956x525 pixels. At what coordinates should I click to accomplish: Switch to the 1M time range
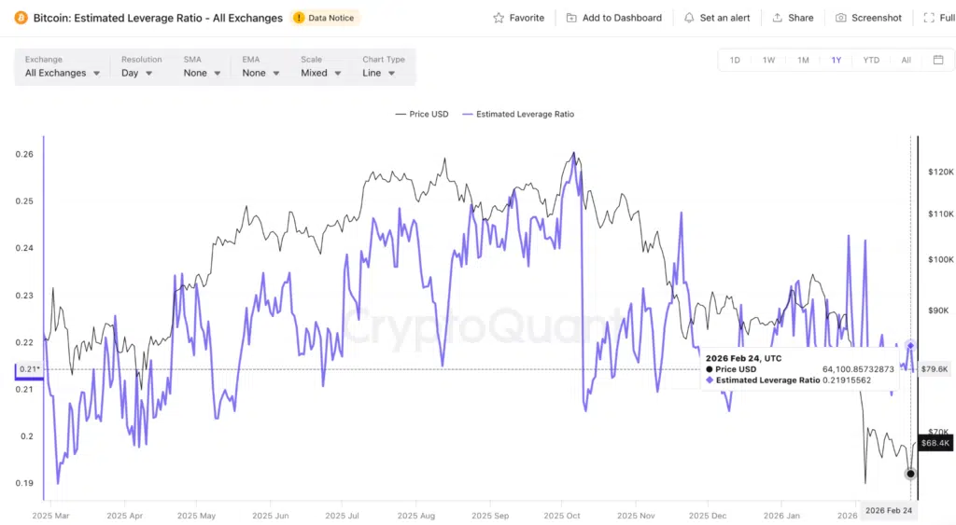click(803, 60)
